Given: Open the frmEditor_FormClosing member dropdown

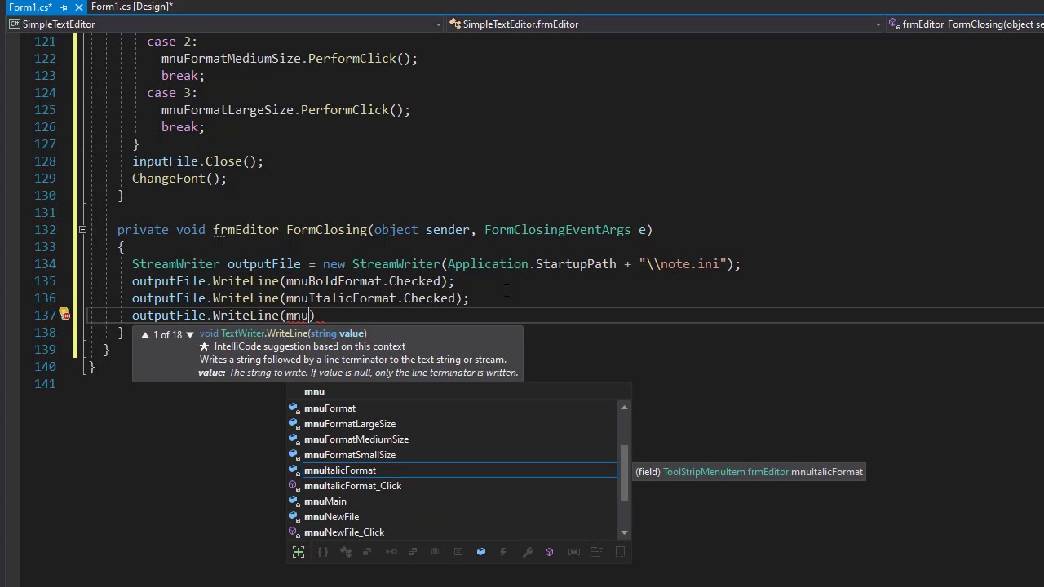Looking at the screenshot, I should (965, 24).
